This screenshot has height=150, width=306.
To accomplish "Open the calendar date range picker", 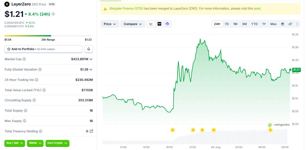I will click(283, 24).
